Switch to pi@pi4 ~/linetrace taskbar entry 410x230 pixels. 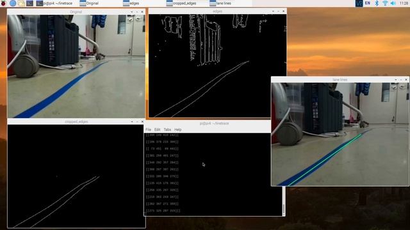pyautogui.click(x=54, y=3)
